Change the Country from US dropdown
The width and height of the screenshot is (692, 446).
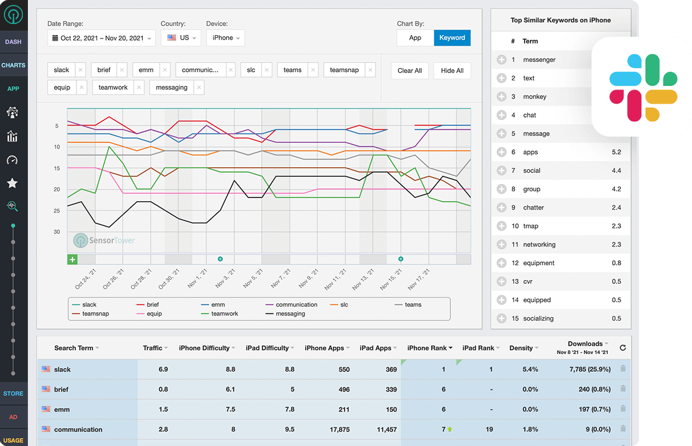point(181,38)
